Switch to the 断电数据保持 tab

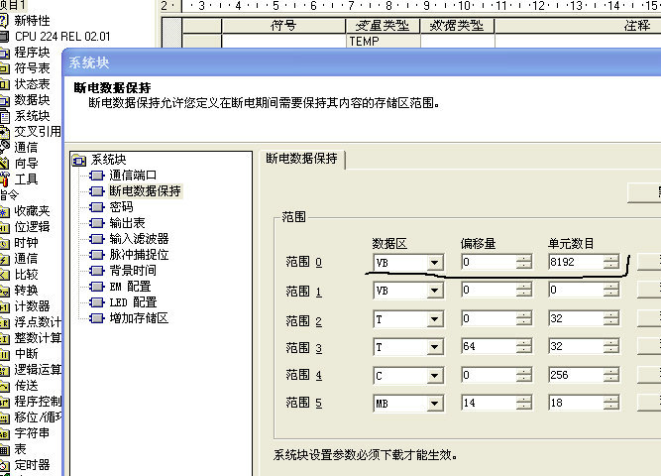303,159
